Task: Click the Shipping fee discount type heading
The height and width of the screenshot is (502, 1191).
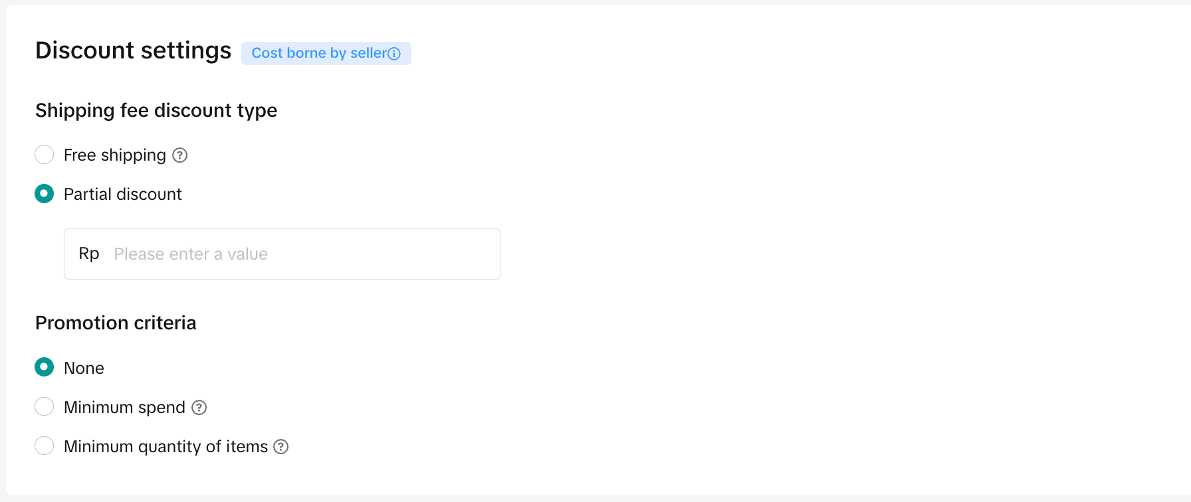Action: (156, 110)
